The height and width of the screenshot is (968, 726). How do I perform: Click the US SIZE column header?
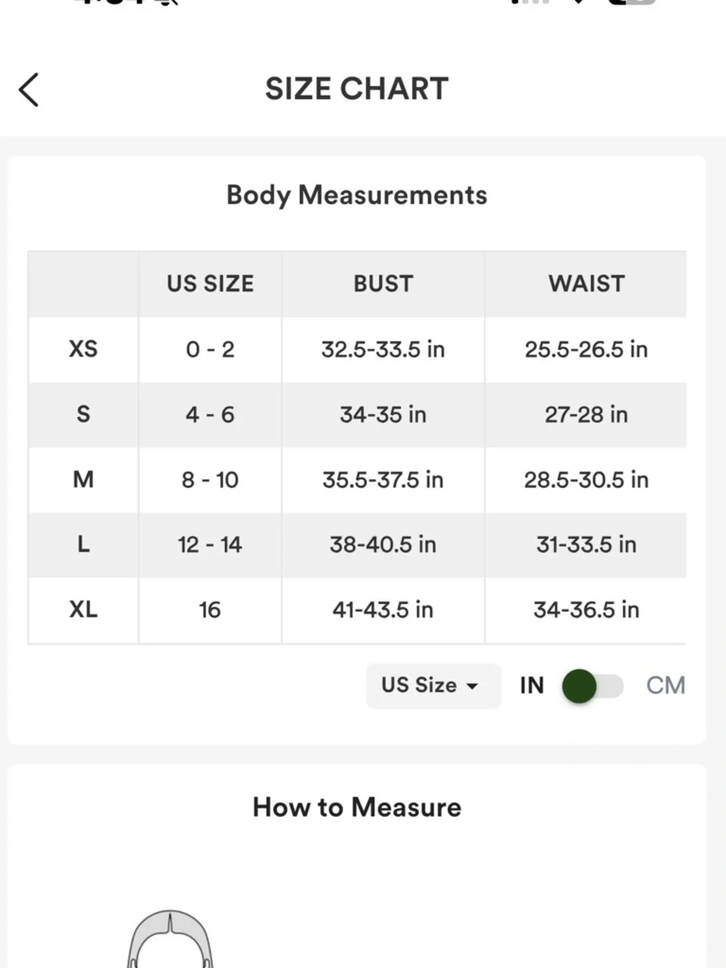[210, 284]
